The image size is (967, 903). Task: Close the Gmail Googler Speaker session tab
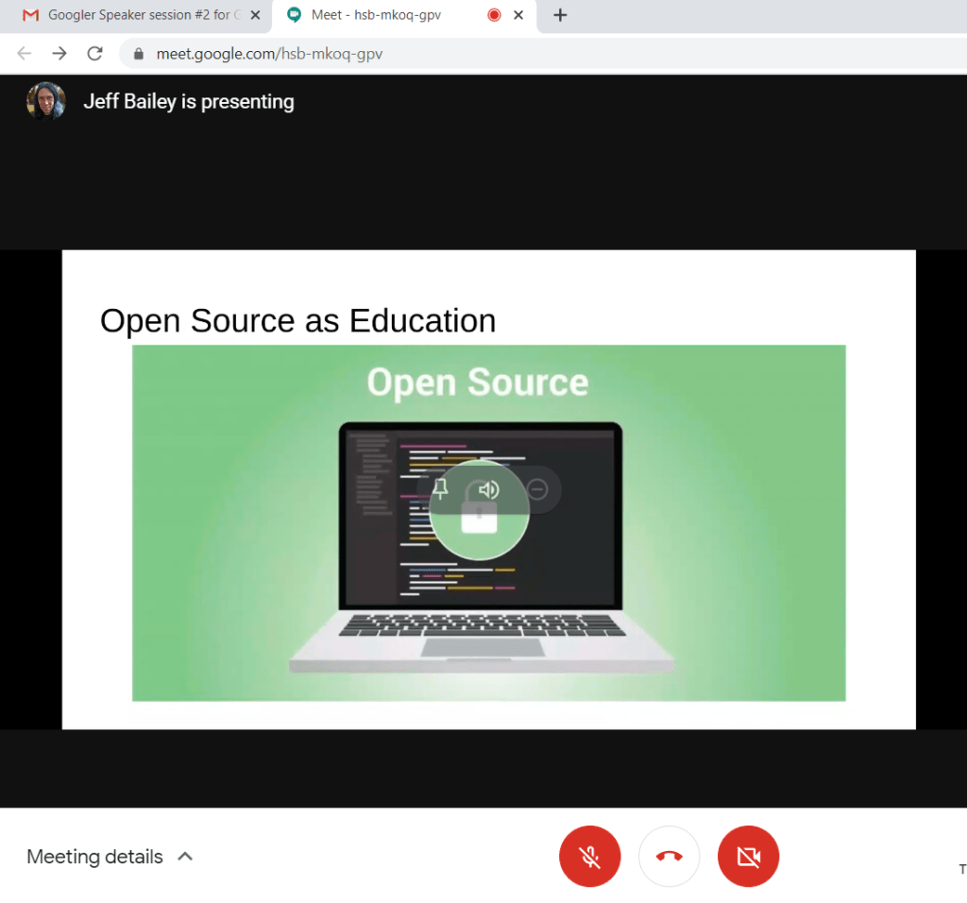255,15
